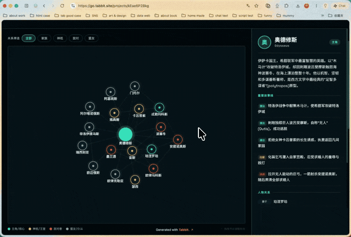This screenshot has width=351, height=237.
Task: Click the 重要故事线 section heading
Action: (x=266, y=95)
